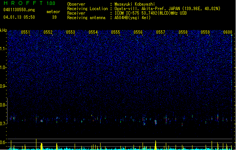This screenshot has height=150, width=236.
Task: Click the 0557 time marker
Action: pyautogui.click(x=161, y=32)
